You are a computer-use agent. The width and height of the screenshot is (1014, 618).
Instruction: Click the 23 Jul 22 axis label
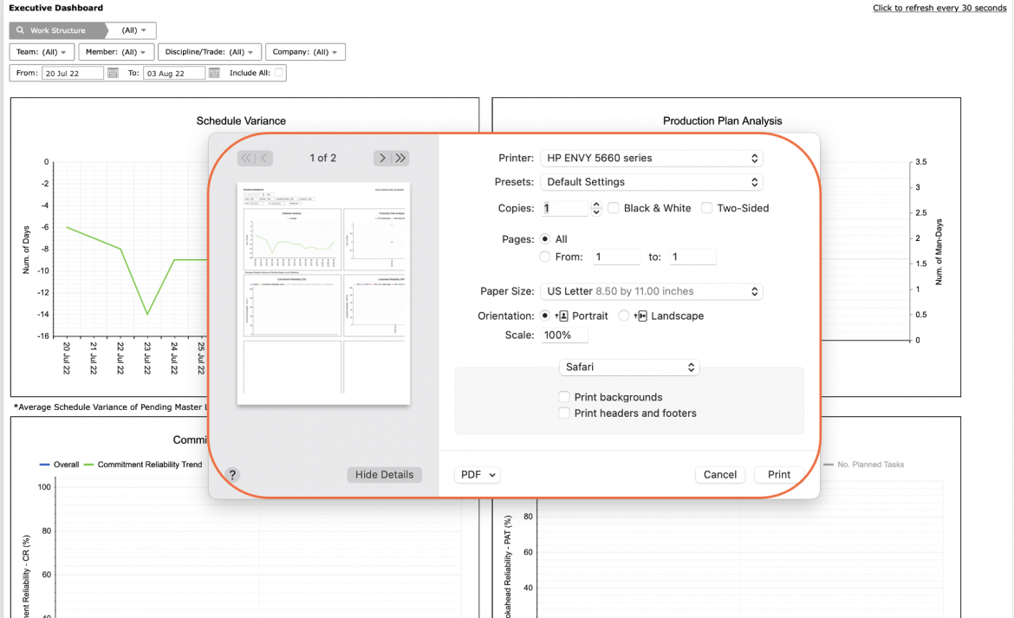click(147, 358)
